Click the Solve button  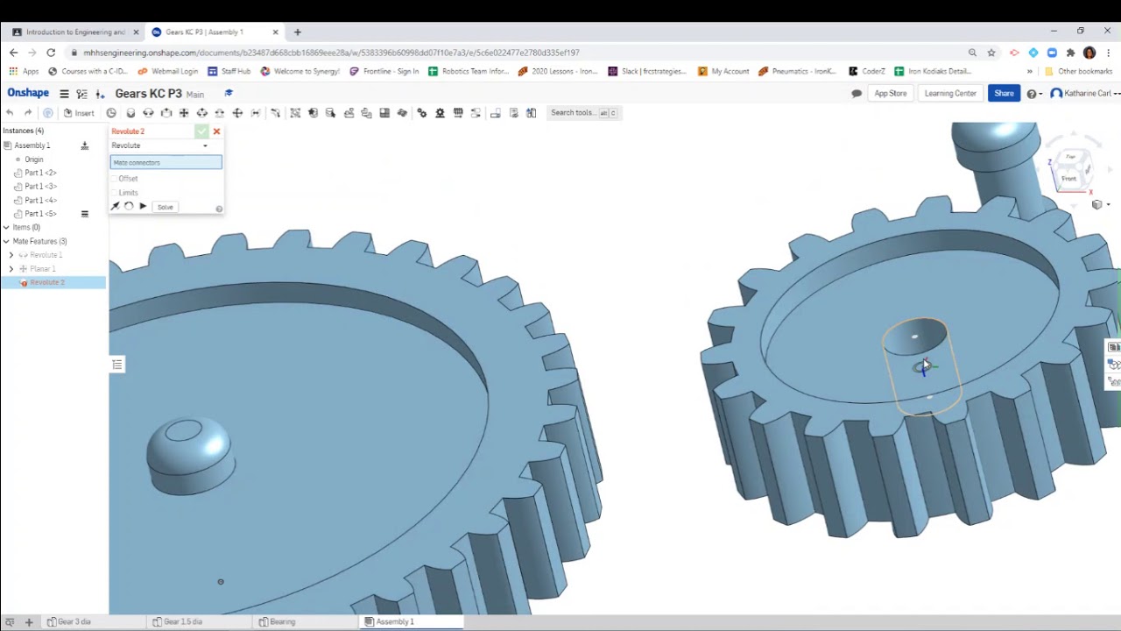click(x=165, y=207)
